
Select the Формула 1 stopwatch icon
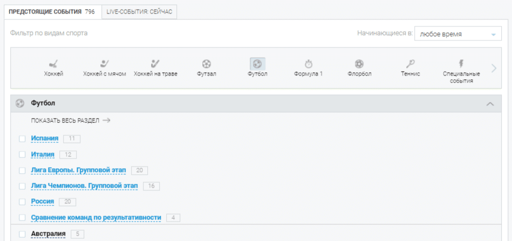tap(308, 64)
